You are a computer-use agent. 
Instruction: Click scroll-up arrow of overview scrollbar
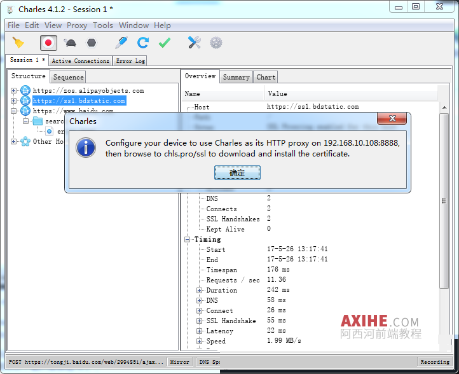(444, 107)
